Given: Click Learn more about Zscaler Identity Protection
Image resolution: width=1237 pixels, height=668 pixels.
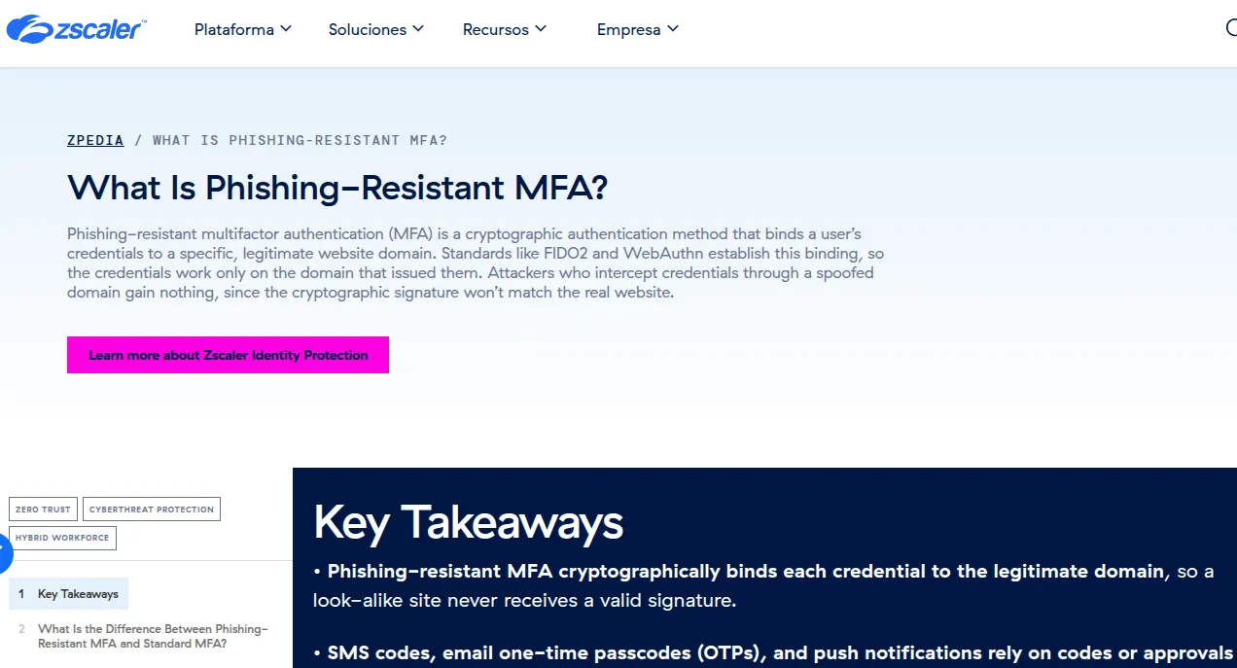Looking at the screenshot, I should [228, 355].
